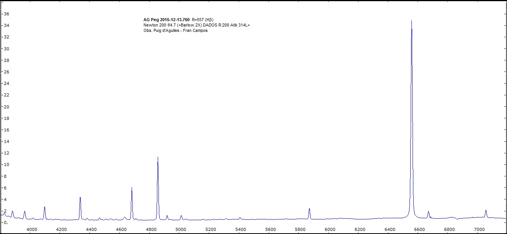Click the small peak near 6660
The image size is (507, 234).
[428, 212]
